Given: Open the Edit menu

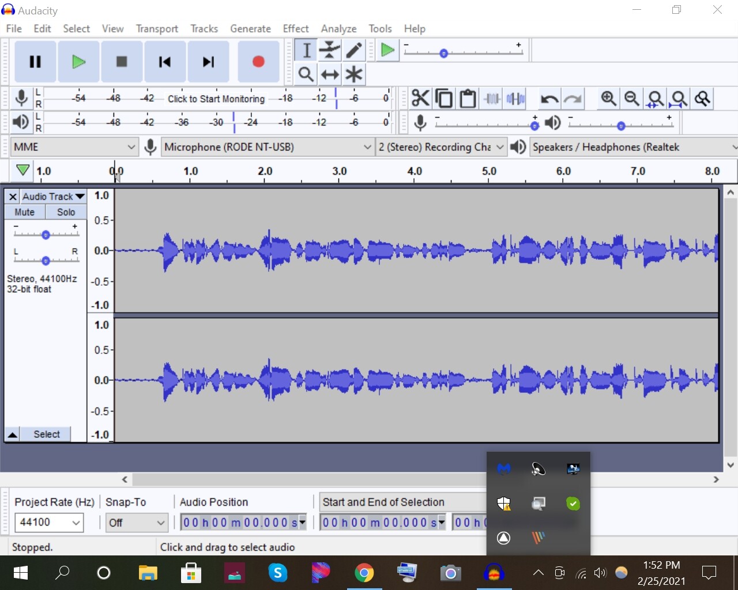Looking at the screenshot, I should pos(42,29).
